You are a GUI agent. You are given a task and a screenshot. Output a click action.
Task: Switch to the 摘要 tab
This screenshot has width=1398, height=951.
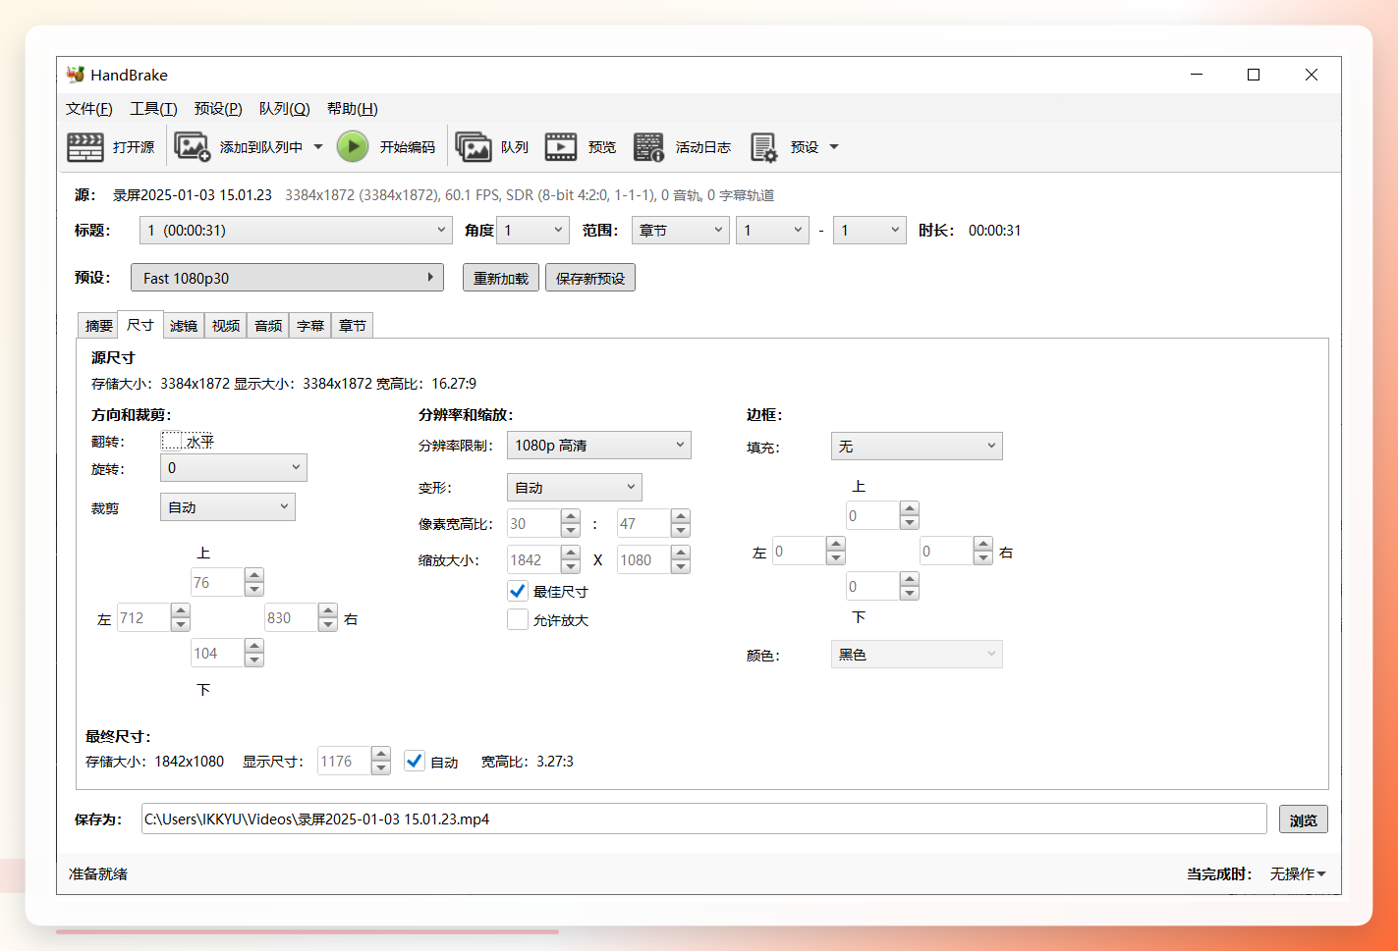tap(98, 325)
